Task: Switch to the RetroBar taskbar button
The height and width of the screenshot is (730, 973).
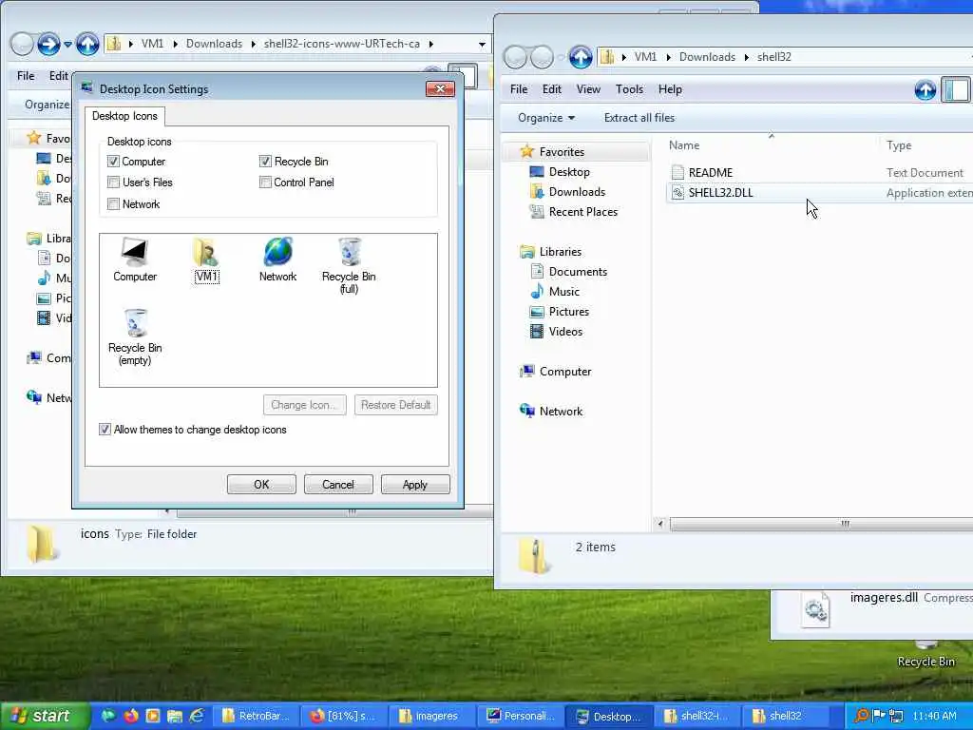Action: 257,716
